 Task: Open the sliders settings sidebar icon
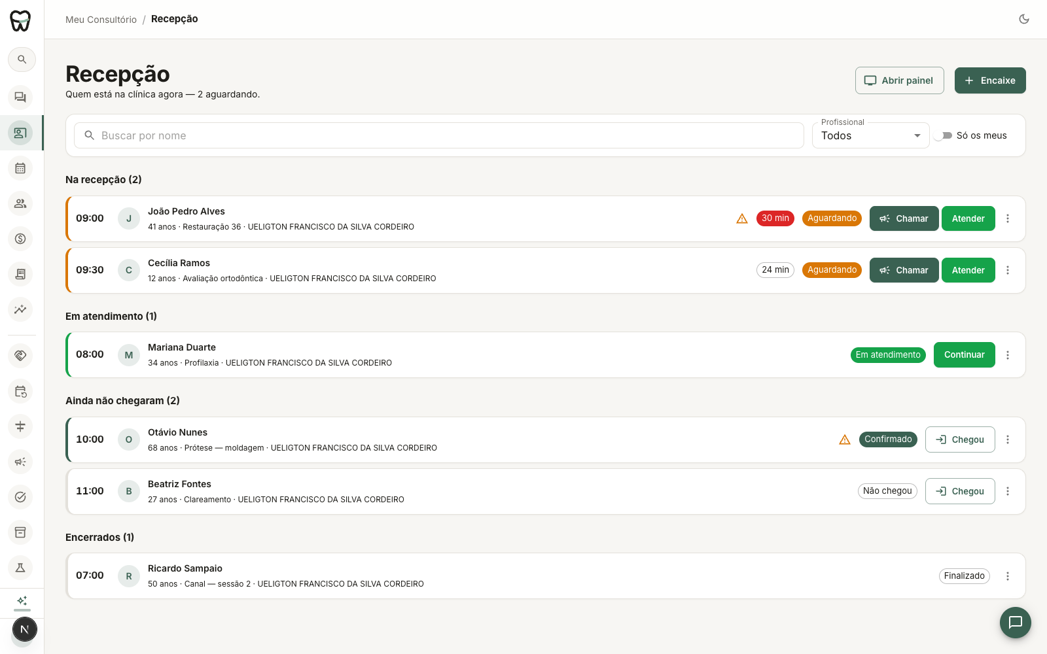[x=20, y=426]
